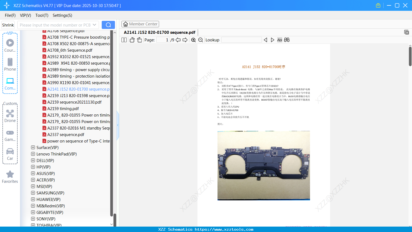The height and width of the screenshot is (232, 412).
Task: Open A1708_6th Sequence.pdf
Action: tap(70, 50)
